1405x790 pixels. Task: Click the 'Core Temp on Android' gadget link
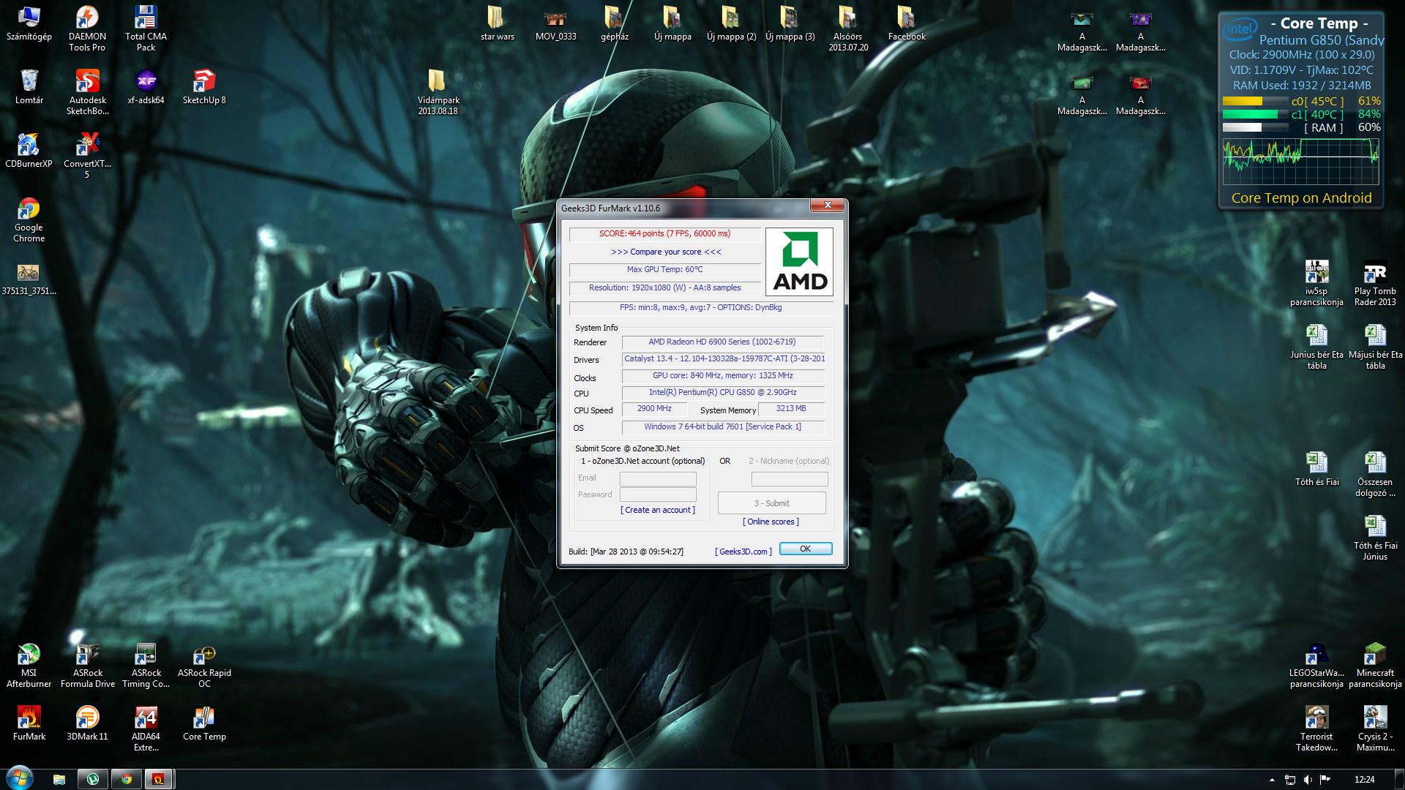coord(1301,197)
